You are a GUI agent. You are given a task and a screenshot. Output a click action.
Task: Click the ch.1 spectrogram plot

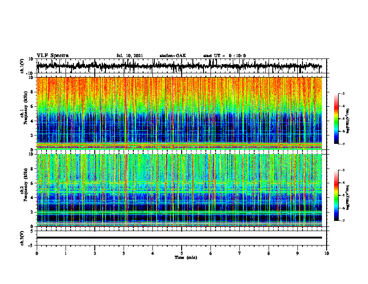(x=179, y=113)
